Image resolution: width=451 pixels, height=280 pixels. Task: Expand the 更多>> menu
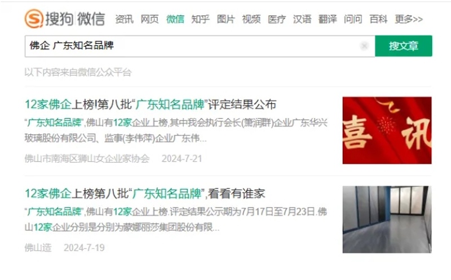pyautogui.click(x=409, y=19)
